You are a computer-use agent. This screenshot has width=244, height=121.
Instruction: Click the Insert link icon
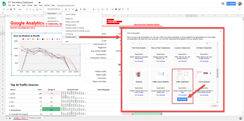coord(113,9)
